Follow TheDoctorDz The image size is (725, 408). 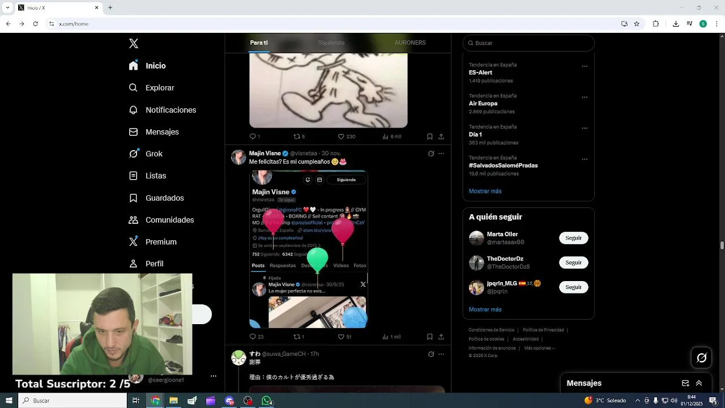tap(573, 262)
